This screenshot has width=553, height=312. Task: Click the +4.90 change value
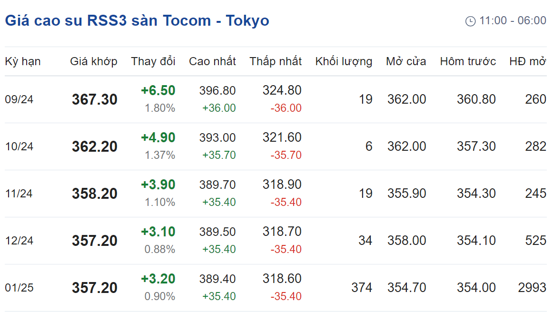click(x=158, y=137)
